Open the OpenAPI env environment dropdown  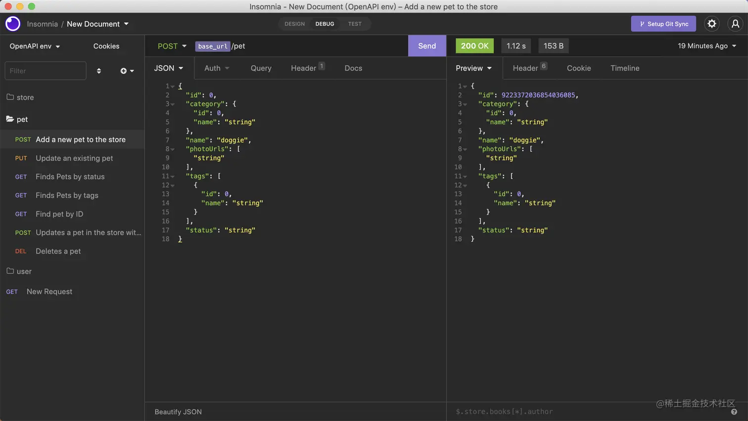pyautogui.click(x=35, y=46)
